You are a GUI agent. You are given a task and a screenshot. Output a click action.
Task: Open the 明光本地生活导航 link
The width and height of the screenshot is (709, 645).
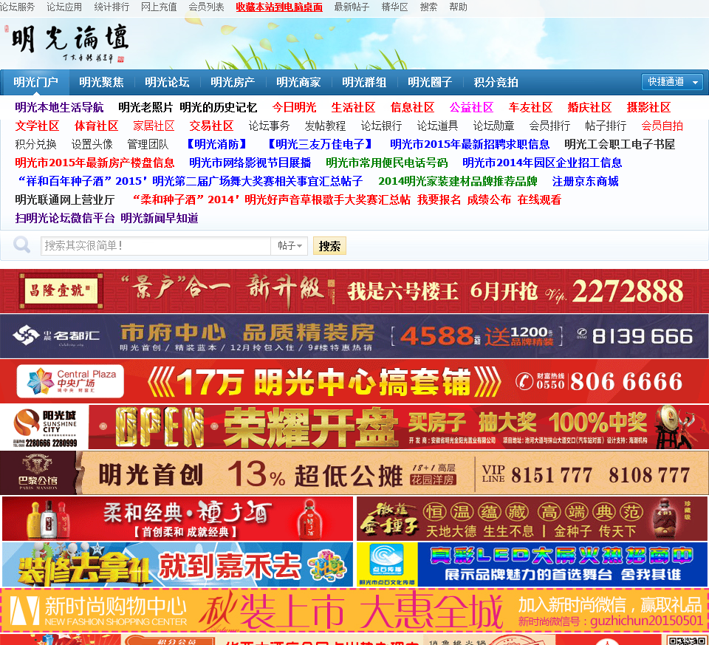coord(59,107)
